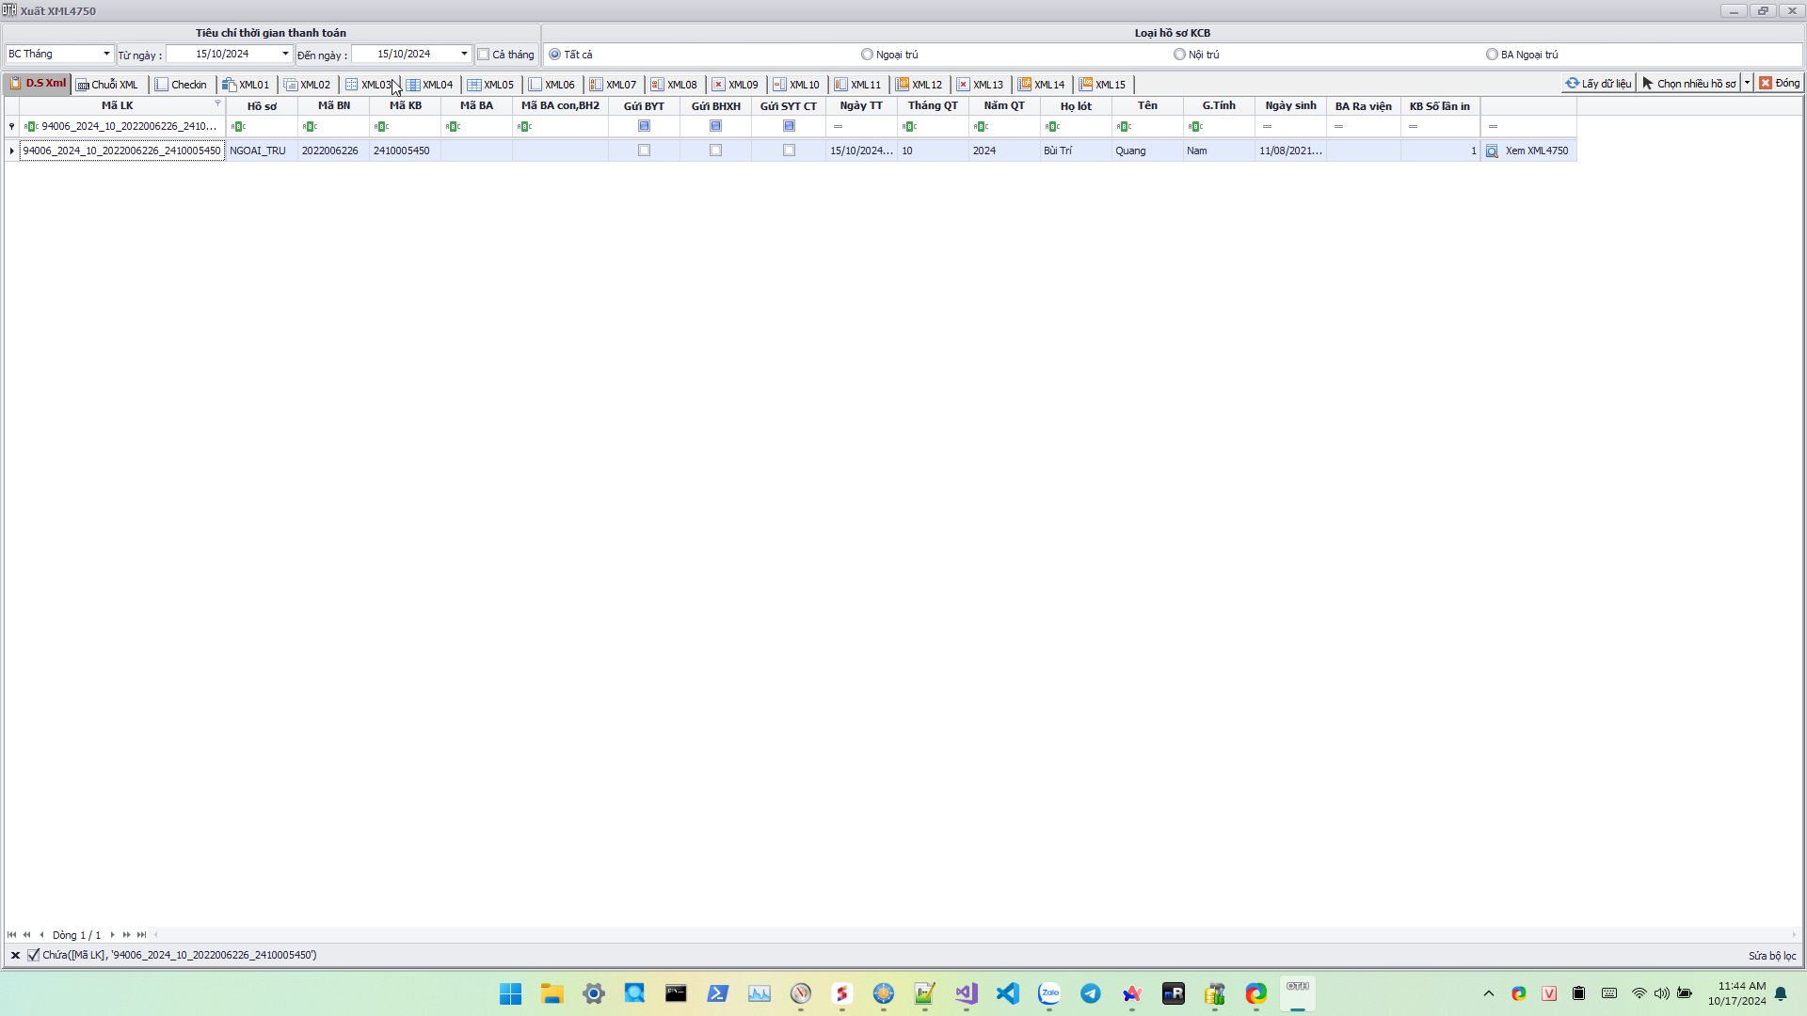
Task: Switch to the XML03 tab
Action: [368, 85]
